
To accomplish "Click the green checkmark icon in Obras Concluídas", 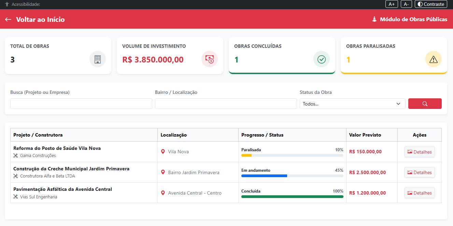I will 322,59.
